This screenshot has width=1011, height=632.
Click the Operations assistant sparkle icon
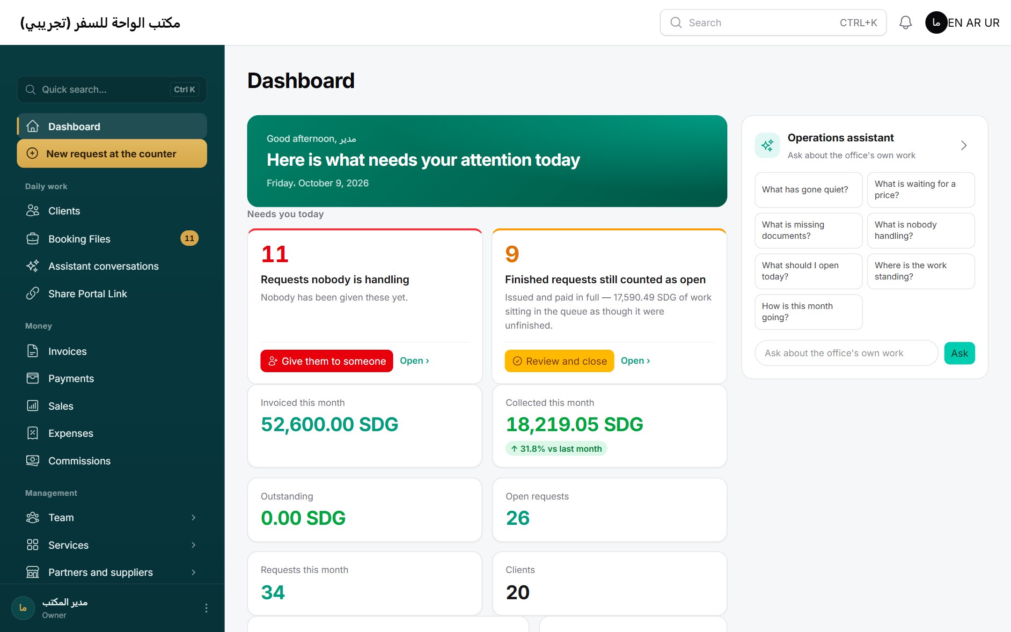click(x=767, y=146)
